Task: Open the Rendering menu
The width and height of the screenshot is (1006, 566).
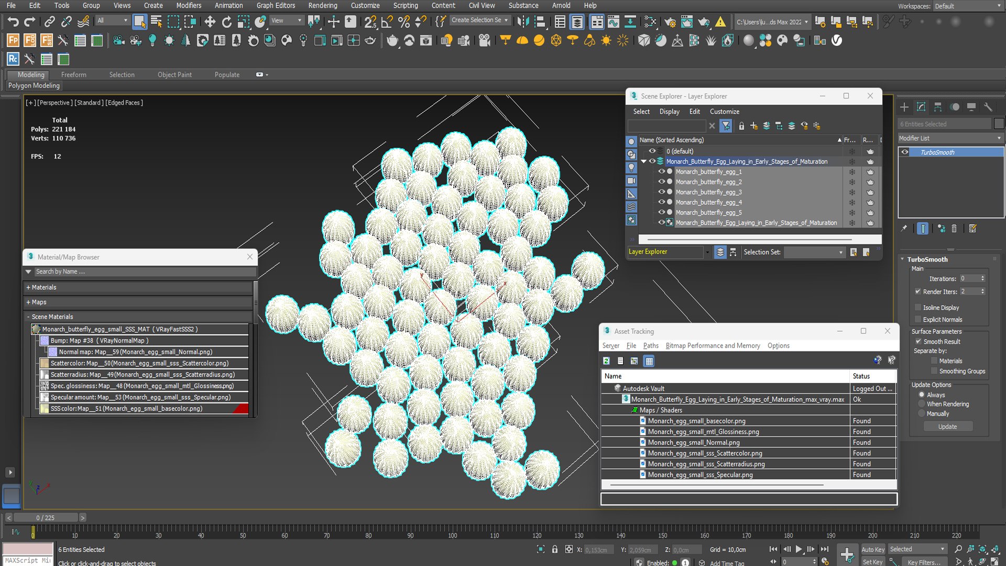Action: (323, 6)
